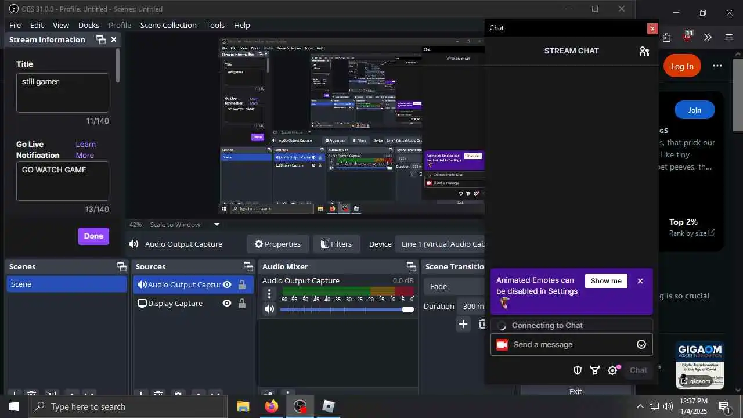Image resolution: width=743 pixels, height=418 pixels.
Task: Open the Windows Start menu
Action: pos(14,406)
